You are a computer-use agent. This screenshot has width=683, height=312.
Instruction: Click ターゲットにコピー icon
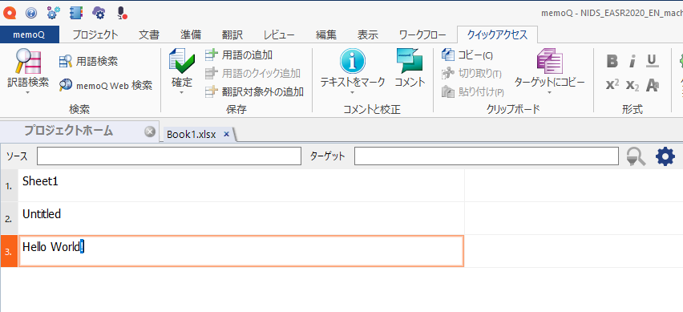click(x=550, y=61)
